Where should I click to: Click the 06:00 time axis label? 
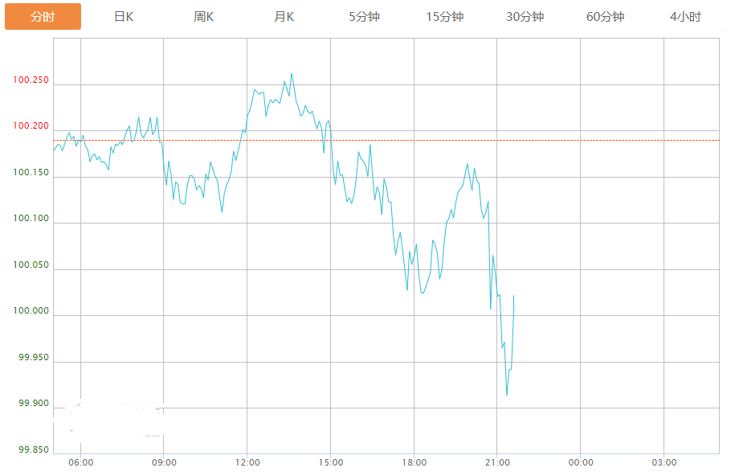tap(81, 462)
